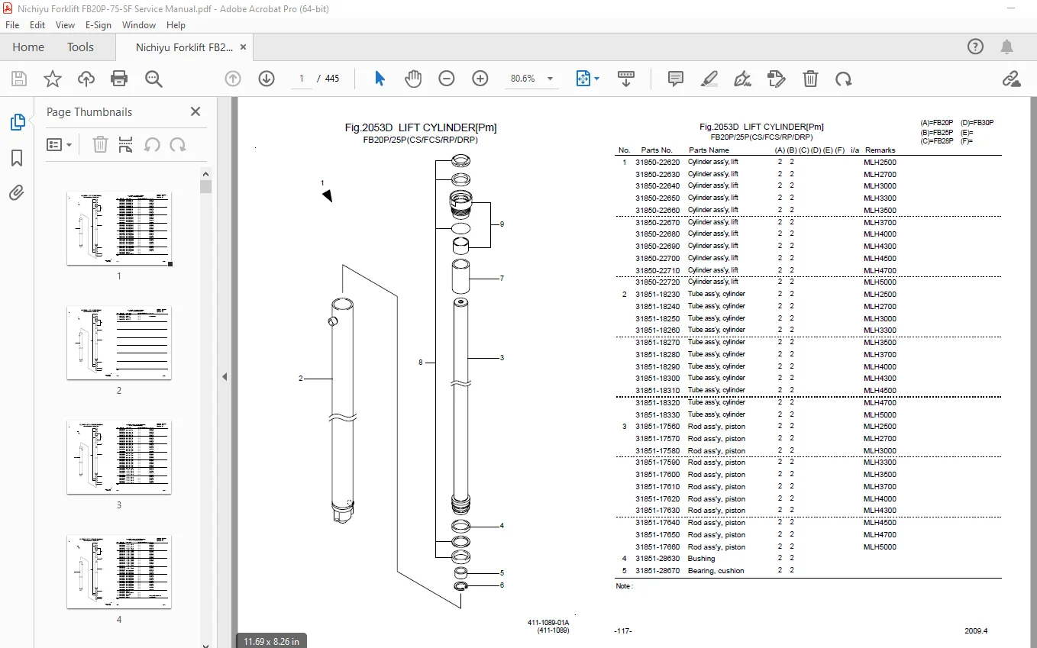
Task: Click the left 'Fig.2053D LIFT CYLINDER[Pm]' diagram title
Action: click(x=421, y=128)
